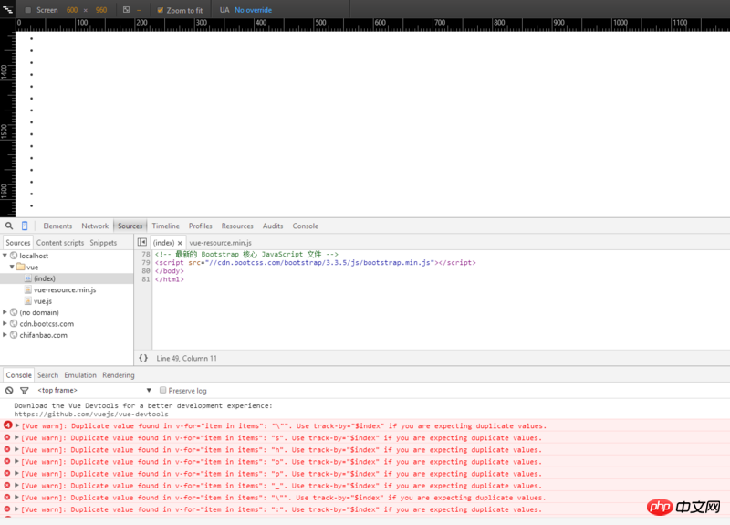Collapse the localhost tree node
The height and width of the screenshot is (525, 730).
pyautogui.click(x=5, y=256)
